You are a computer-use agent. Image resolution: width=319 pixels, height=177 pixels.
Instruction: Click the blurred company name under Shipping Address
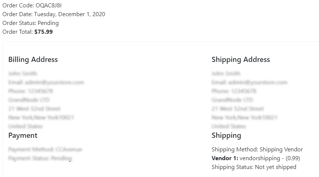click(x=232, y=100)
